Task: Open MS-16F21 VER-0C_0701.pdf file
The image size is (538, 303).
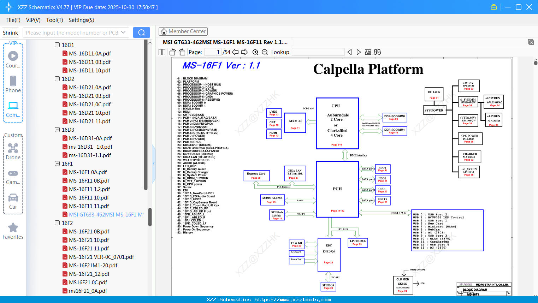Action: pyautogui.click(x=101, y=257)
